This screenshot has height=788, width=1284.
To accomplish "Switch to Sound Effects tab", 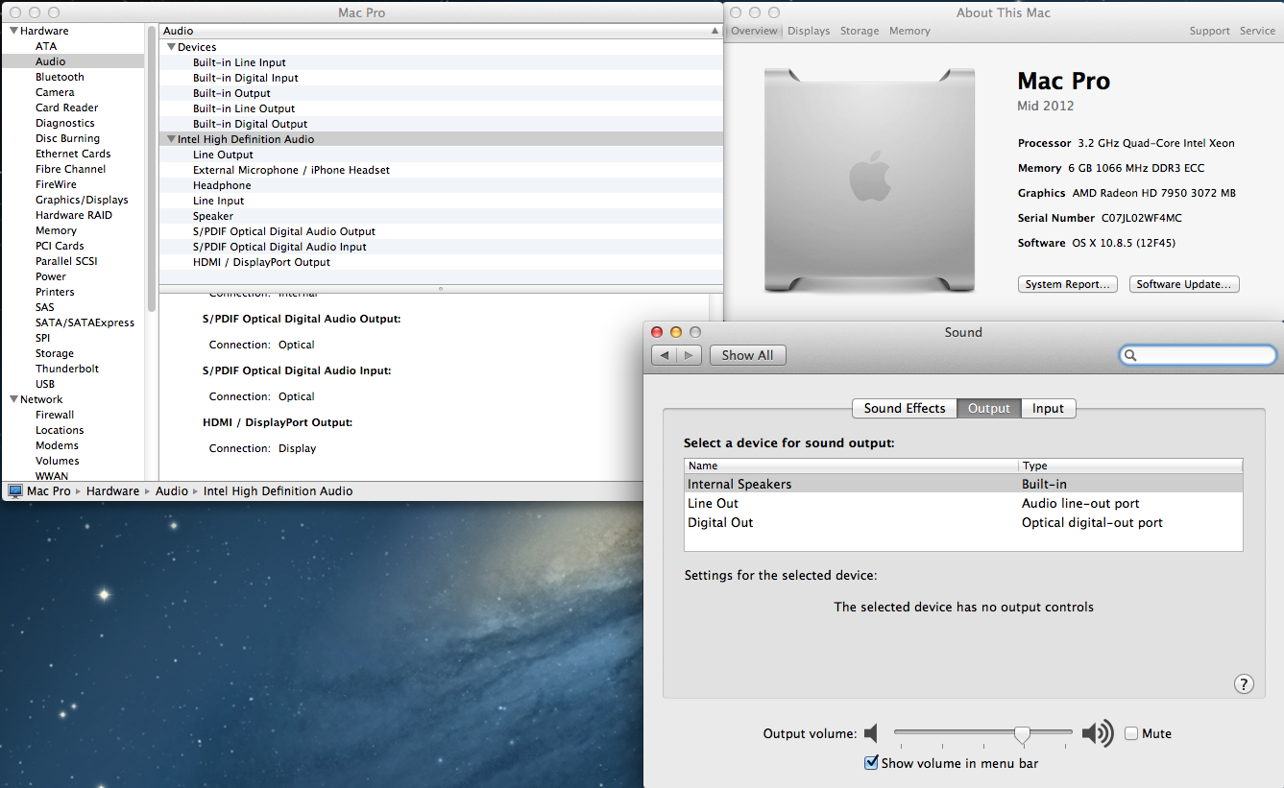I will coord(905,408).
